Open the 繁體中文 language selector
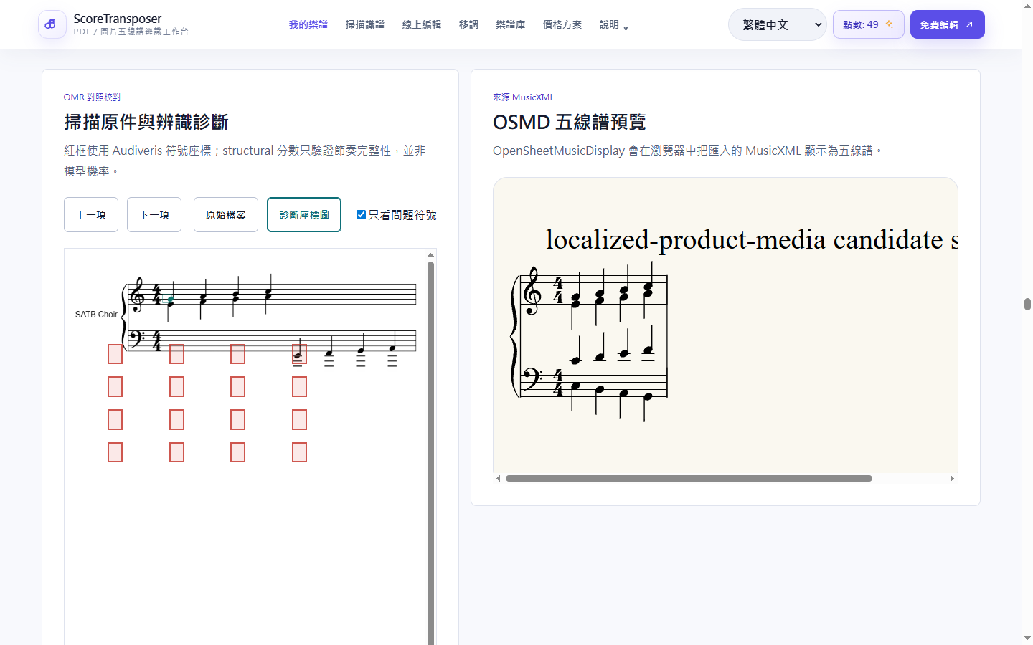The width and height of the screenshot is (1033, 645). click(x=778, y=24)
